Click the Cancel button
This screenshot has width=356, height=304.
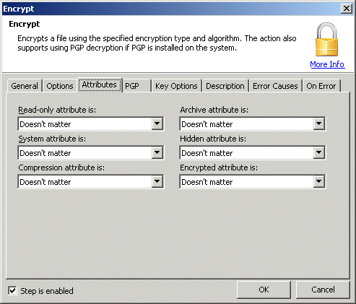[323, 290]
